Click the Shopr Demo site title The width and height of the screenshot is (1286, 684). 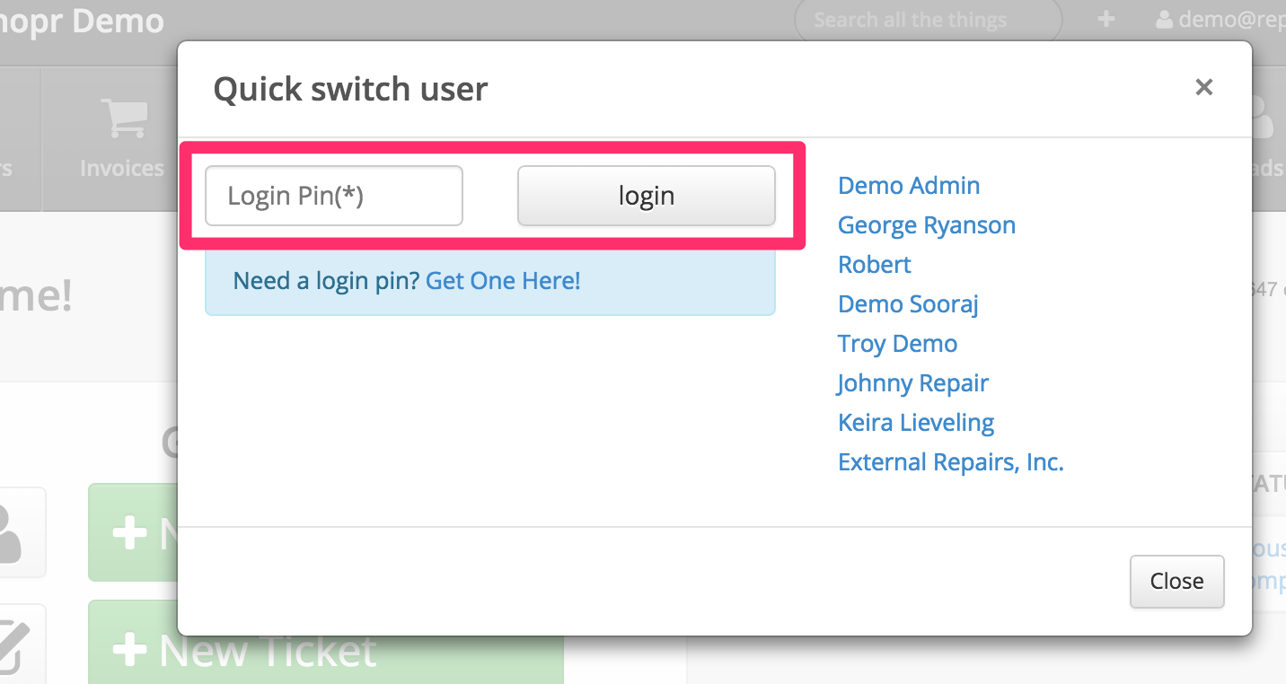coord(81,21)
